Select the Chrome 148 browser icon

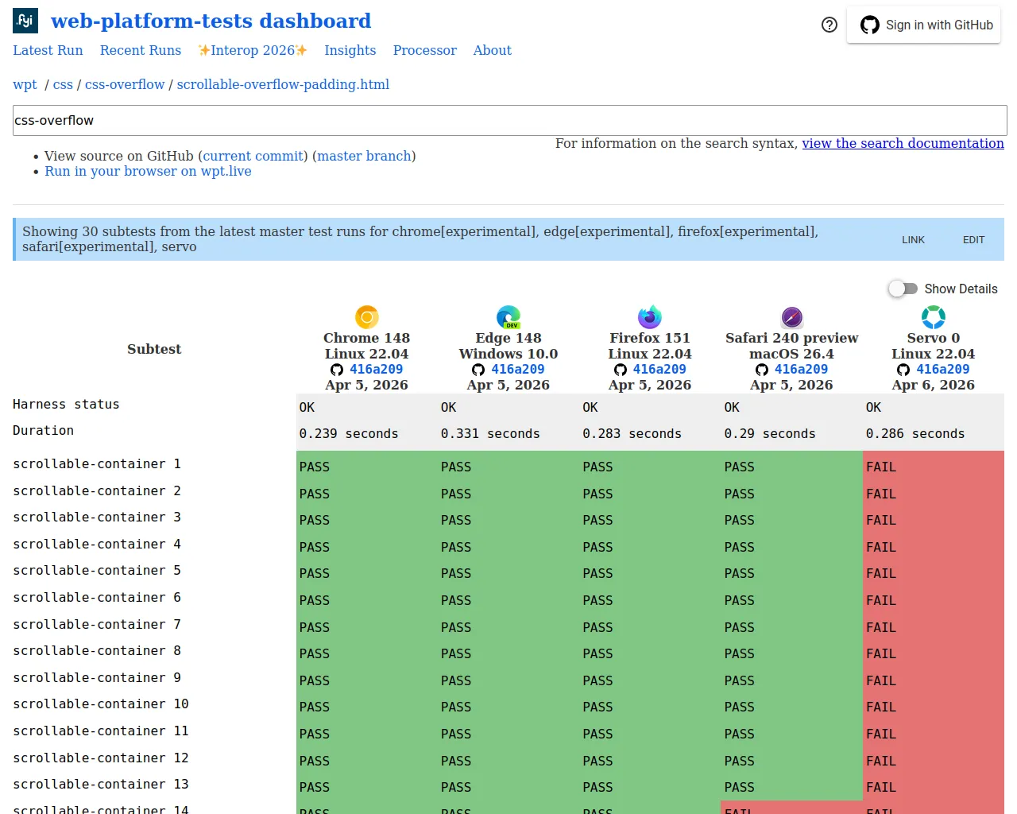click(366, 316)
